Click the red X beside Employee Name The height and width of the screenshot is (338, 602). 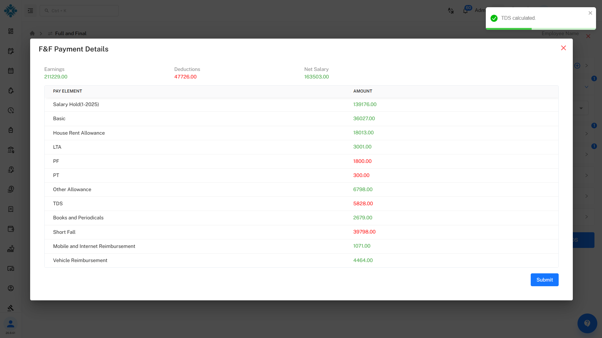click(588, 36)
